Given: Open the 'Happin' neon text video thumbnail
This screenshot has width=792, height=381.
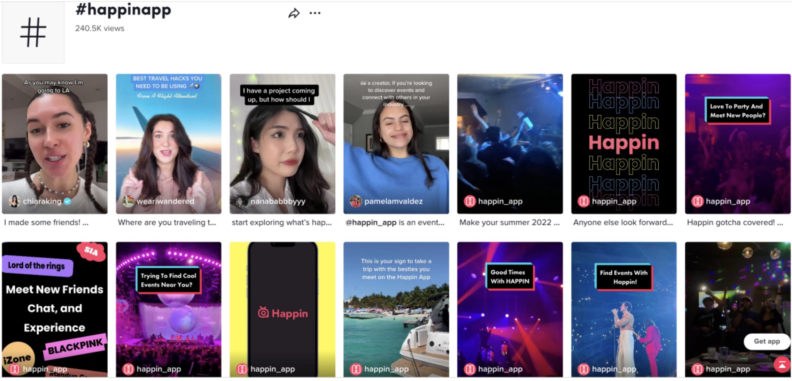Looking at the screenshot, I should (624, 144).
